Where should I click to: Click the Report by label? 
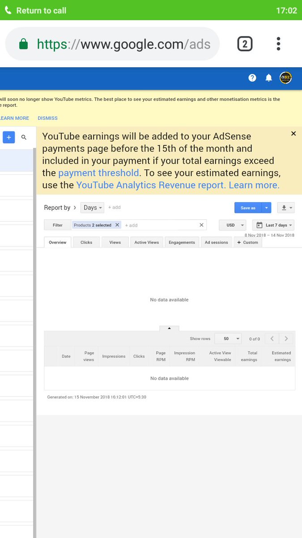click(x=57, y=208)
